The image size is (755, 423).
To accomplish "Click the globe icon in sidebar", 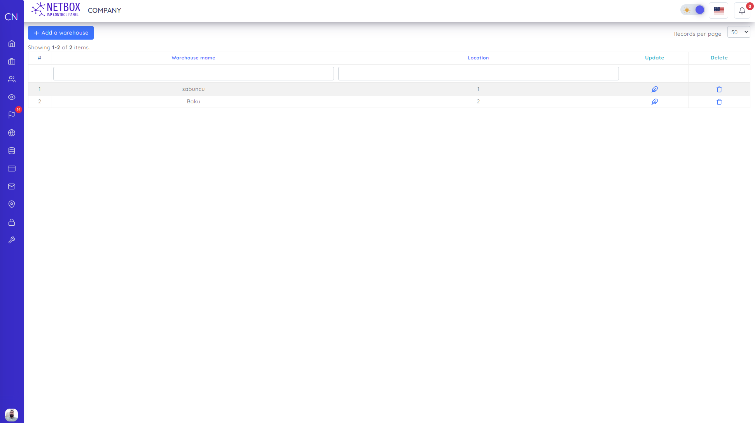I will pyautogui.click(x=12, y=133).
